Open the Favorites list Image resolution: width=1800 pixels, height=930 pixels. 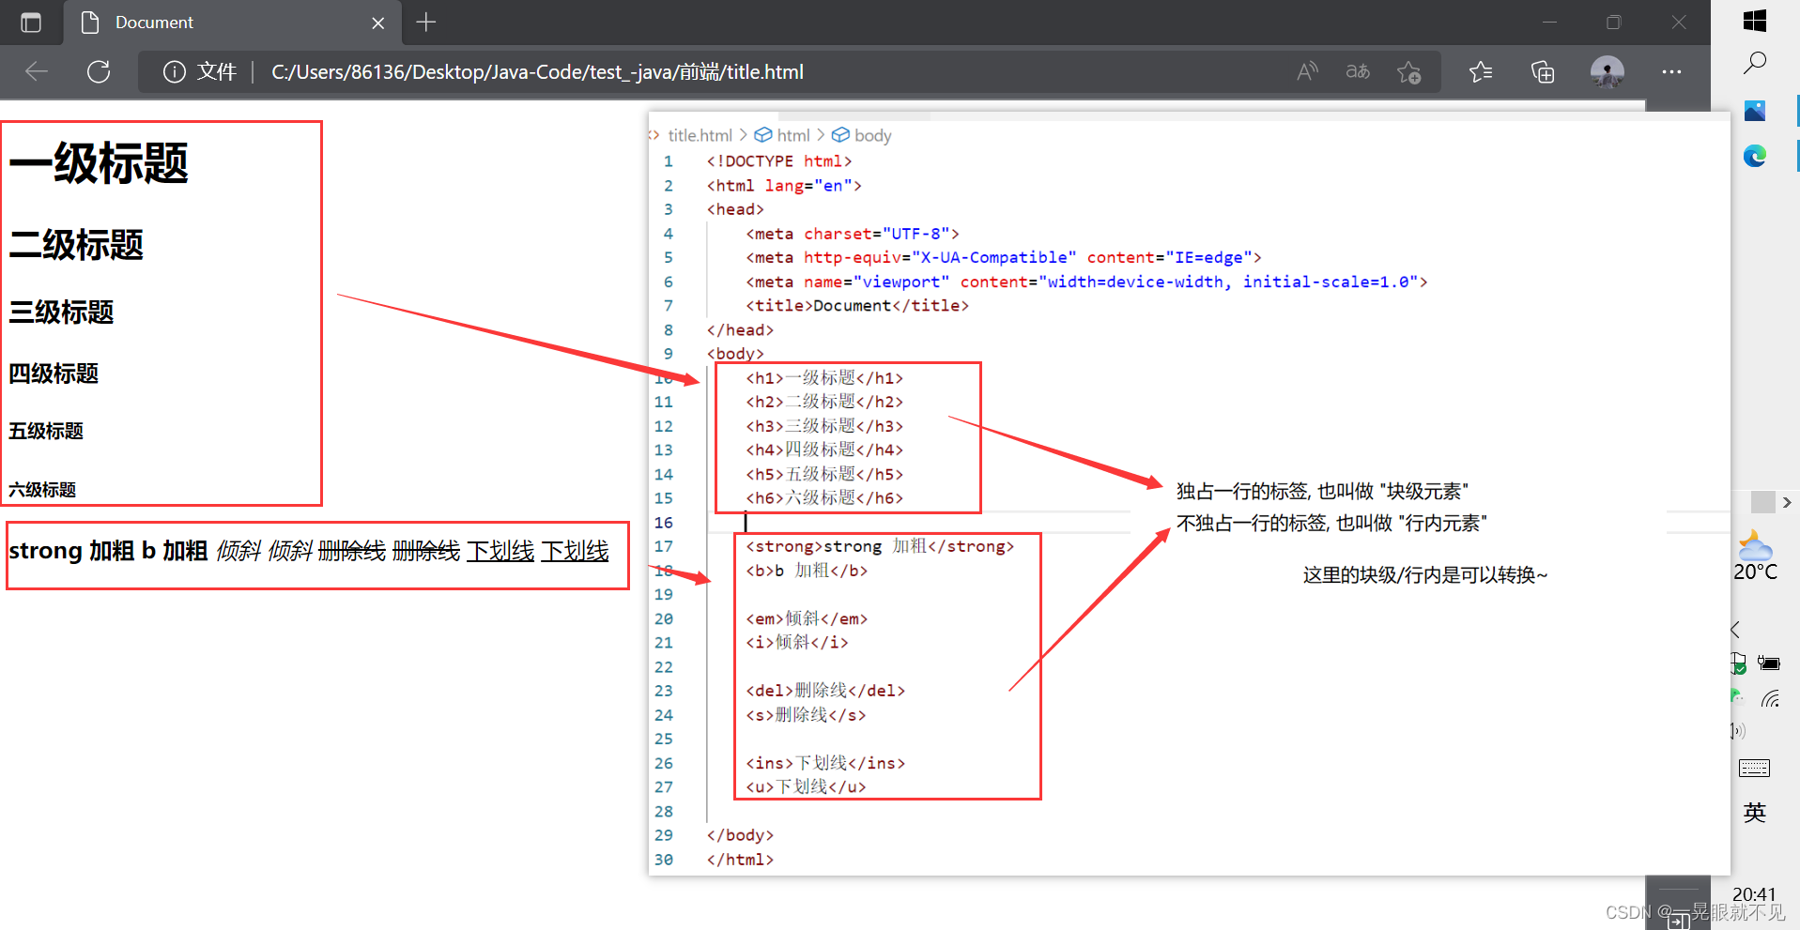(x=1481, y=72)
